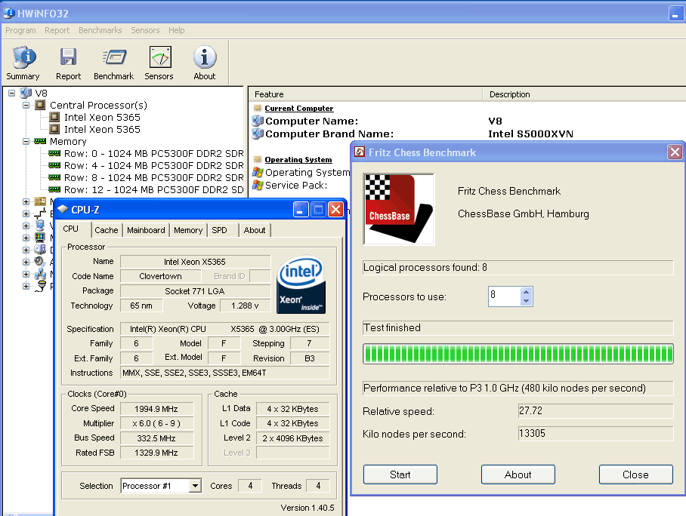This screenshot has height=516, width=686.
Task: Open the Report menu
Action: [x=57, y=30]
